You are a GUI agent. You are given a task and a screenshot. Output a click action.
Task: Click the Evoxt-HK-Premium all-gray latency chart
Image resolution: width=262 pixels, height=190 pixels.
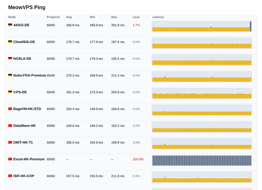[202, 160]
